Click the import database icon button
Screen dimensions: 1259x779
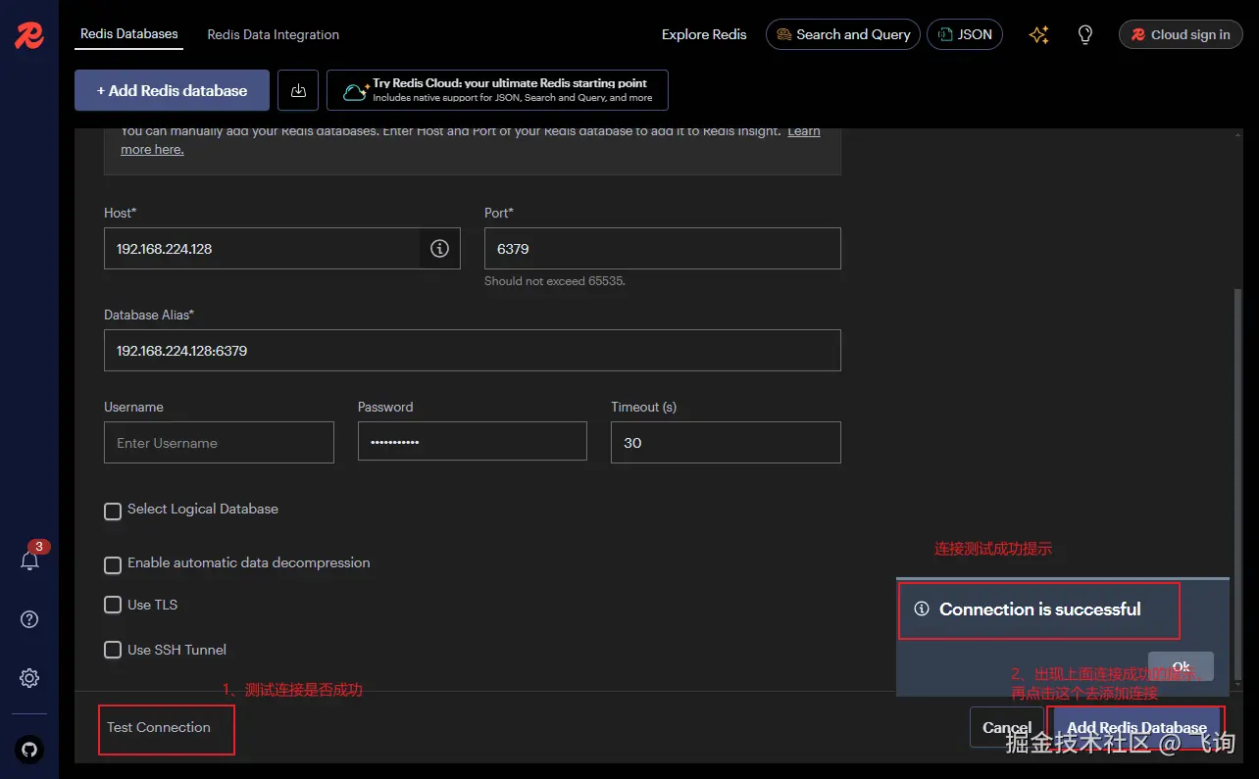tap(298, 90)
